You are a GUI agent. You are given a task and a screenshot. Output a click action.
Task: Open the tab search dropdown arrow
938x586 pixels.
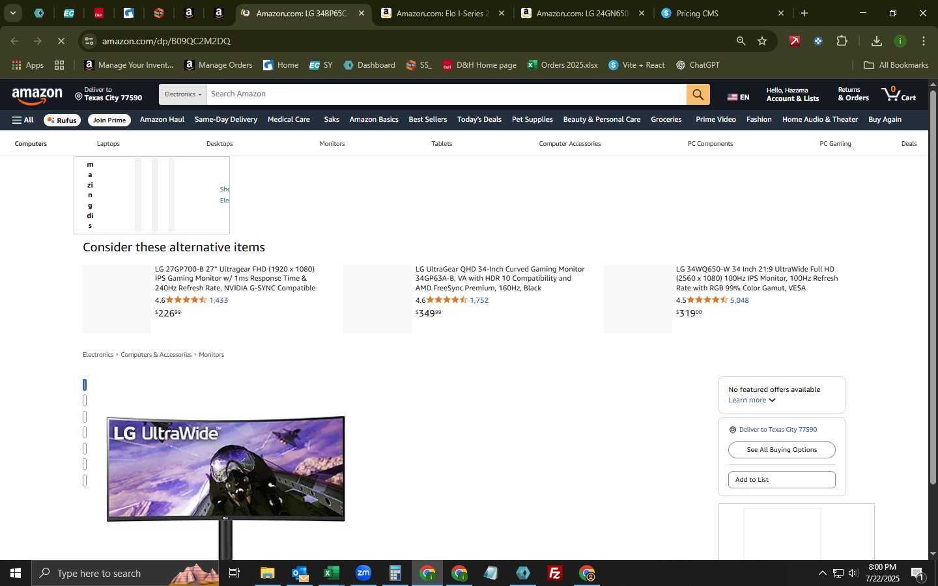click(x=13, y=13)
